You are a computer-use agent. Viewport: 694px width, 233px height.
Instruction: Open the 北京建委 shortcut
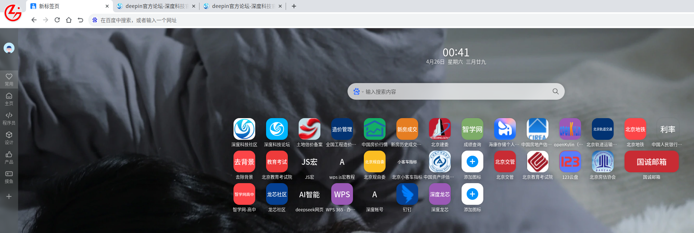tap(440, 129)
